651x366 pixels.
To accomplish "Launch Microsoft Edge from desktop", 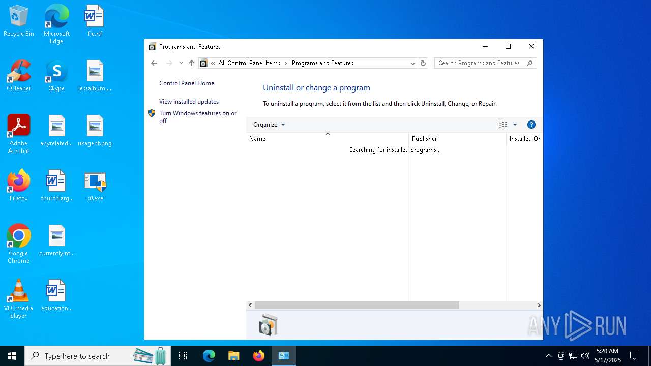I will pos(56,24).
